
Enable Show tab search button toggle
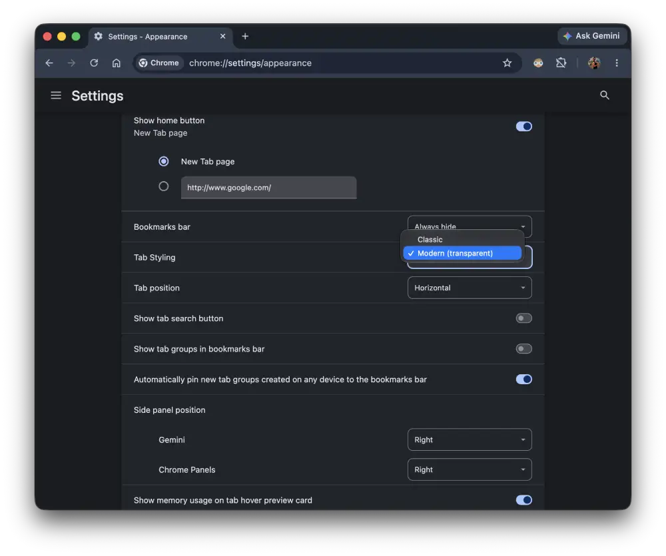523,318
